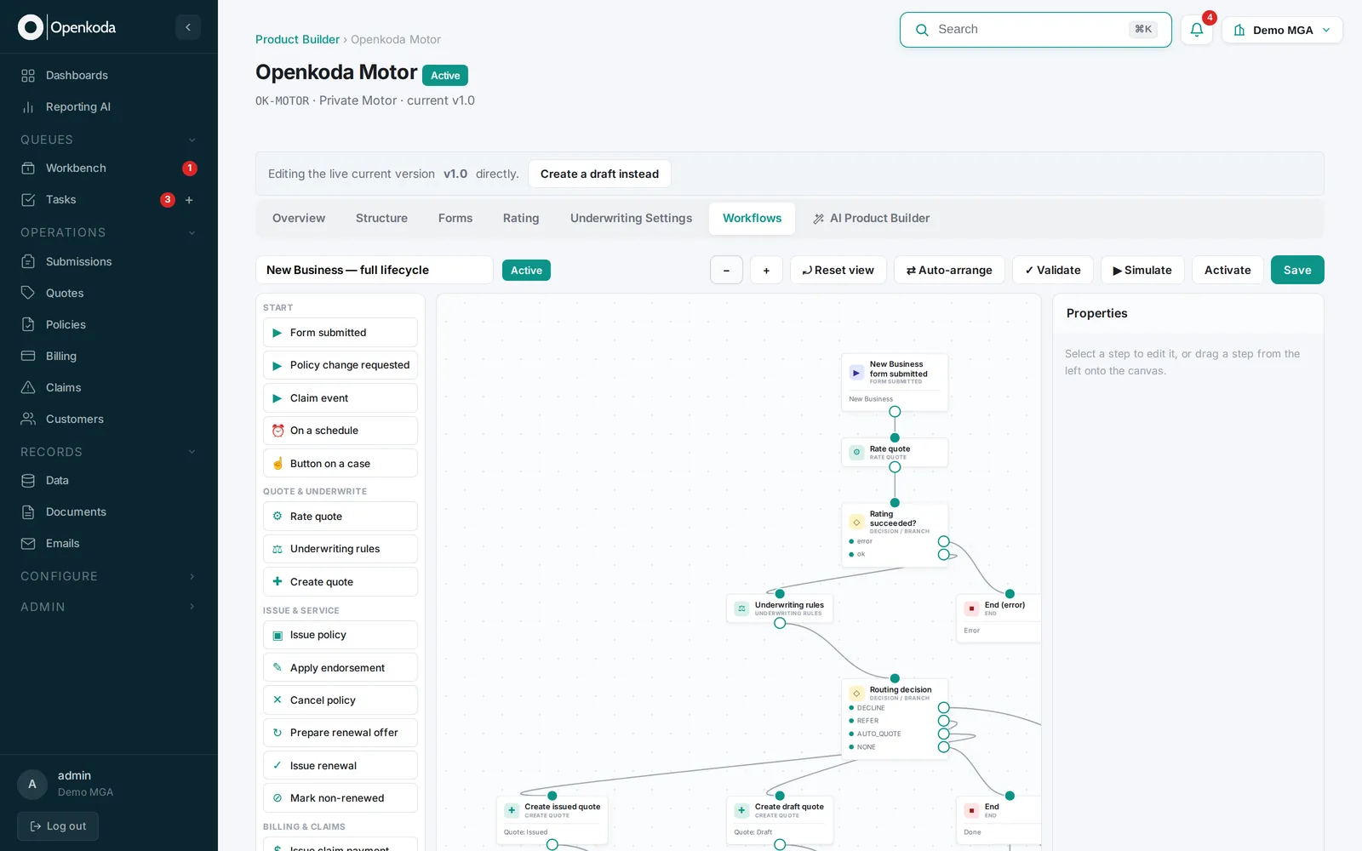Click the Customers people icon
Image resolution: width=1362 pixels, height=851 pixels.
[28, 420]
